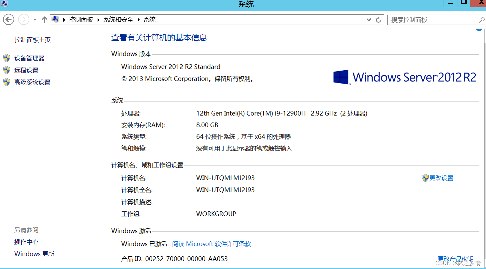486x269 pixels.
Task: Click the shield icon beside 设备管理器
Action: [x=7, y=58]
